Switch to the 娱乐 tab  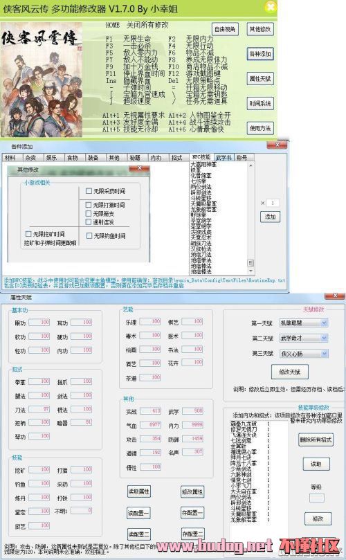[x=53, y=158]
